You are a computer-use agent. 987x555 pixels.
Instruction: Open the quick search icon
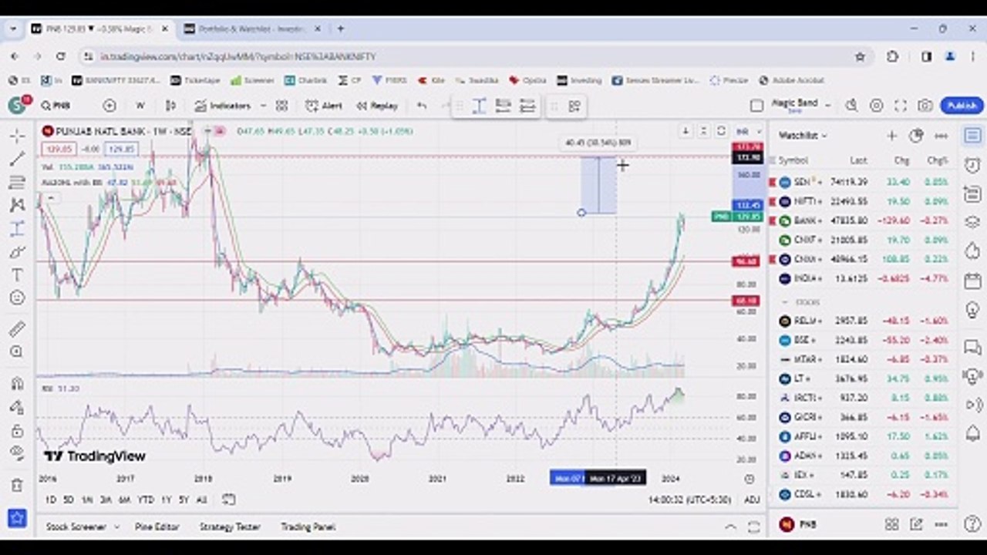click(852, 106)
